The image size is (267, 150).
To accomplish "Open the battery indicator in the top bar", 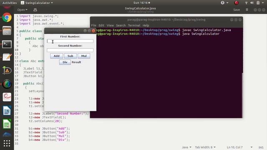I will point(258,3).
